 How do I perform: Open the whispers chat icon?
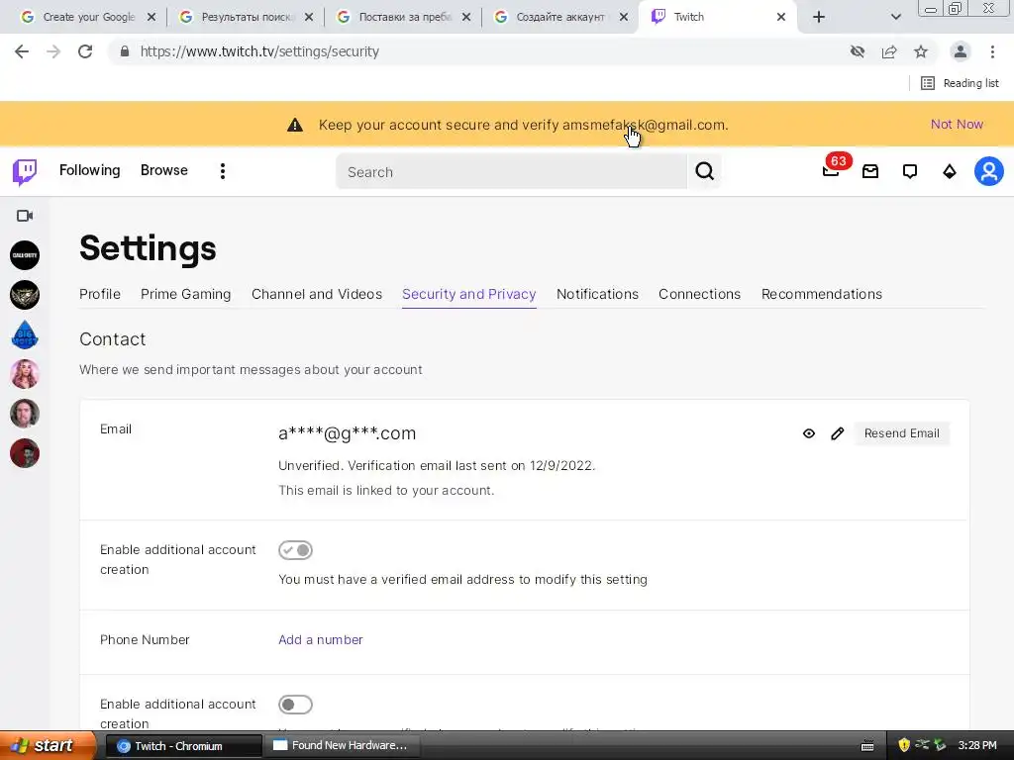pyautogui.click(x=910, y=171)
